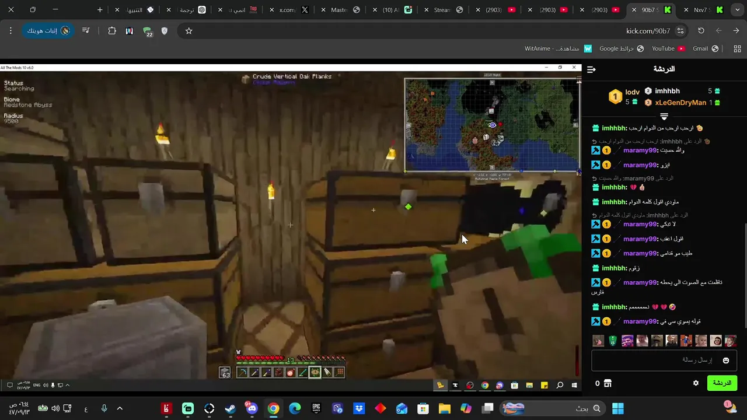This screenshot has height=420, width=747.
Task: Click the green-shield emote in emote row
Action: coord(613,341)
